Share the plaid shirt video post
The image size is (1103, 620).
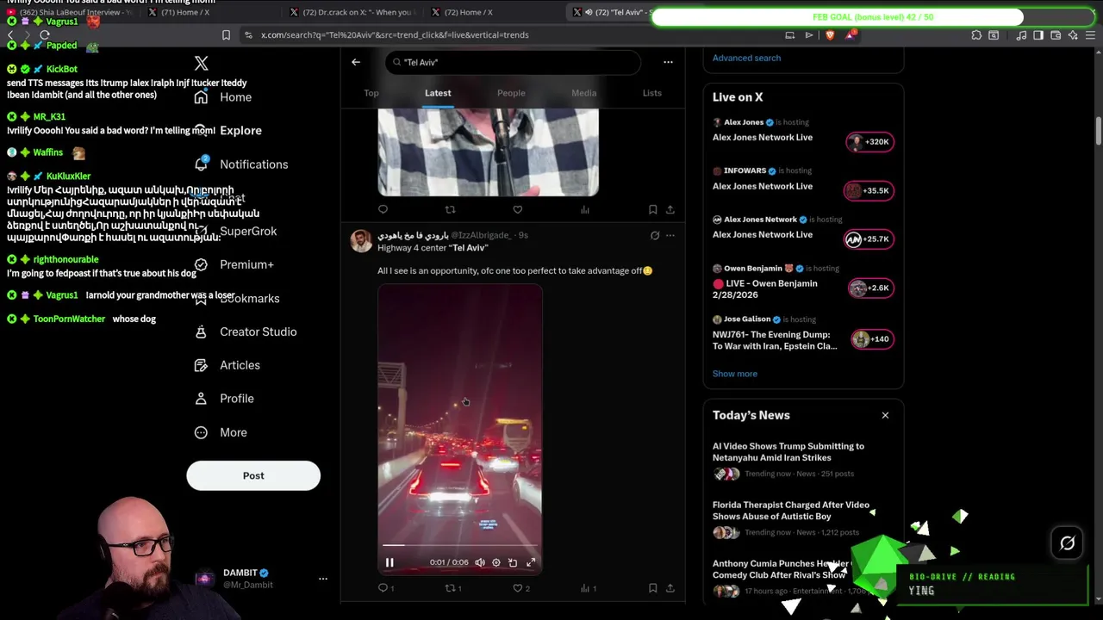click(x=670, y=209)
